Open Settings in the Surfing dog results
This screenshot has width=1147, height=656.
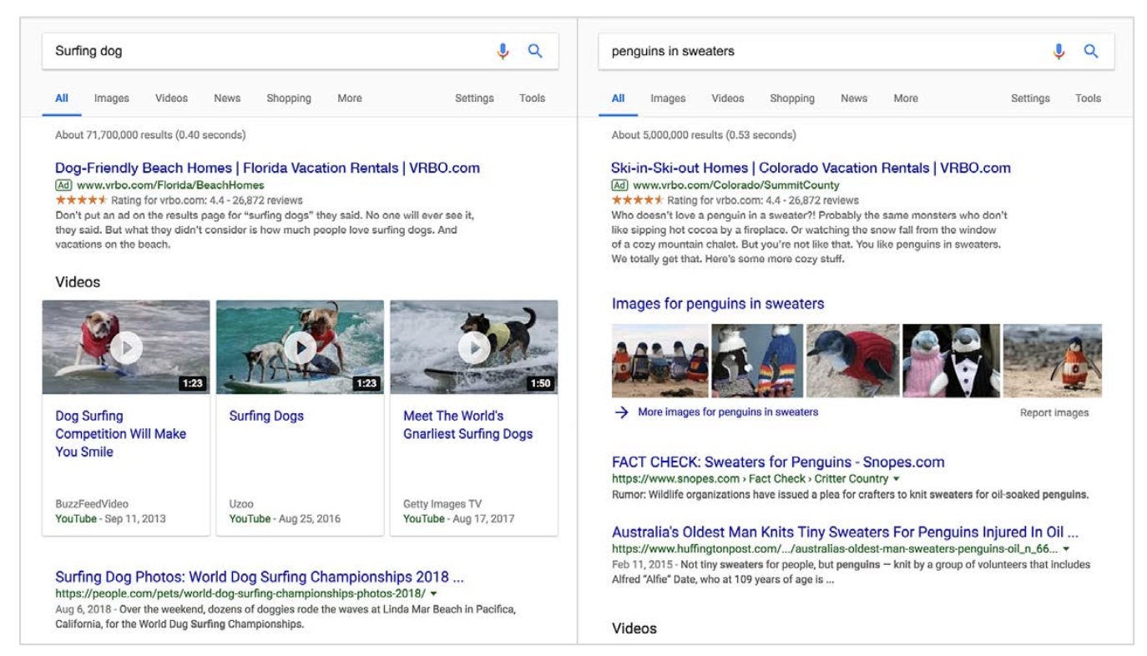[474, 98]
